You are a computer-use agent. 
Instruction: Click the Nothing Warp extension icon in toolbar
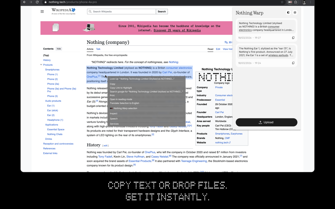tap(290, 2)
